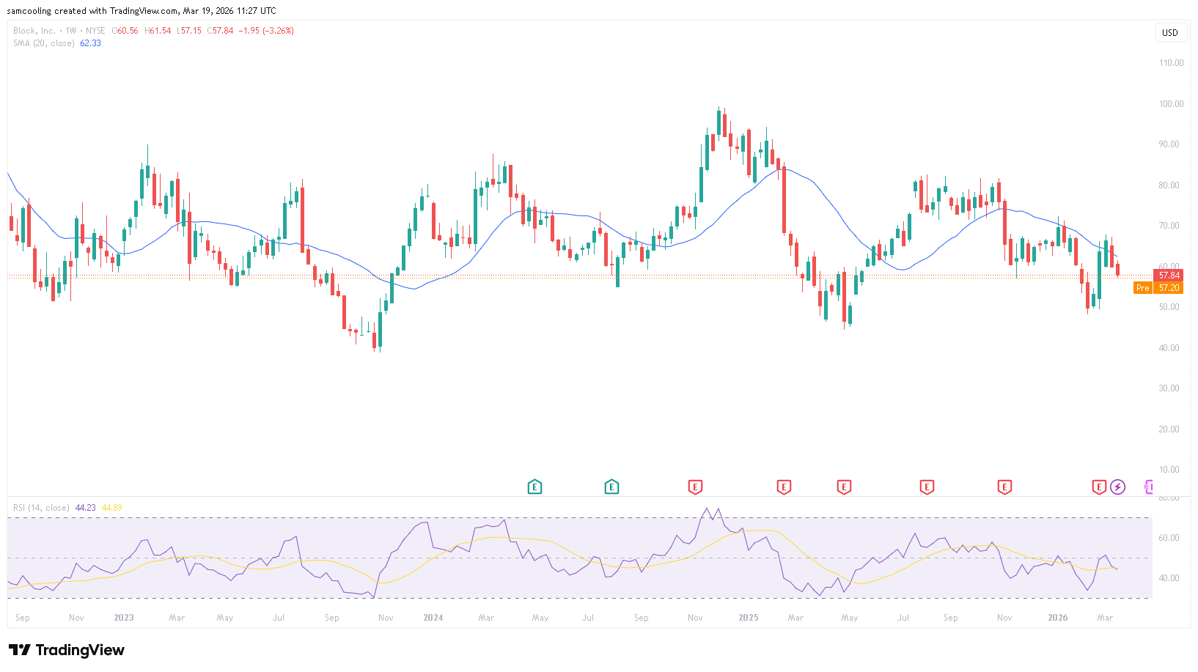
Task: Open the USD currency selector
Action: [x=1171, y=32]
